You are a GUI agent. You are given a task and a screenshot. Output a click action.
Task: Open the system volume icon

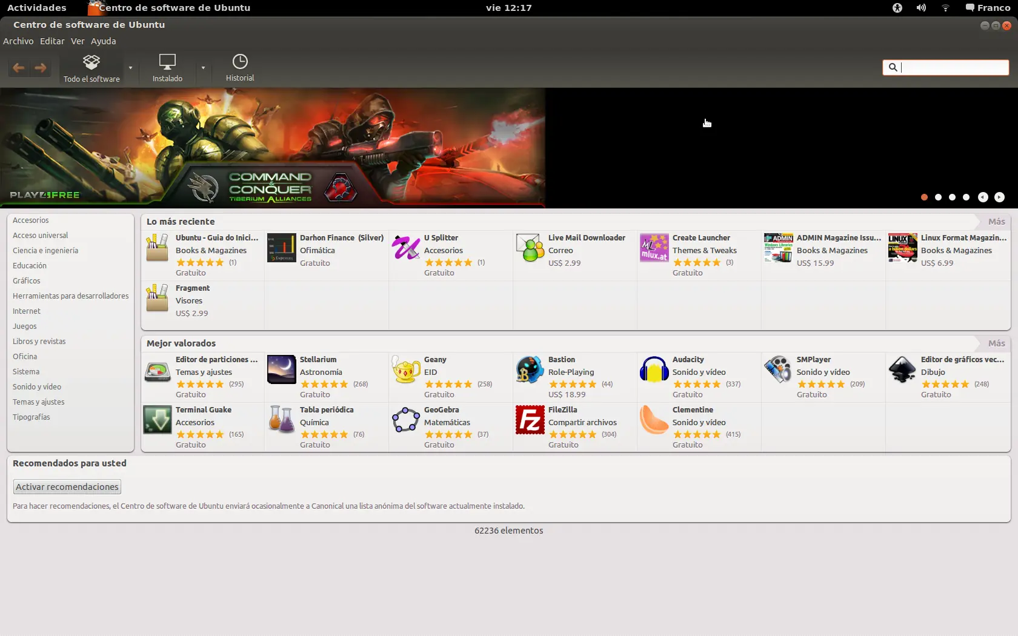click(x=921, y=8)
